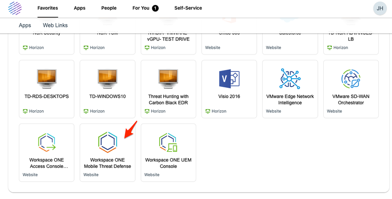Open the People tab
This screenshot has width=392, height=199.
[109, 8]
